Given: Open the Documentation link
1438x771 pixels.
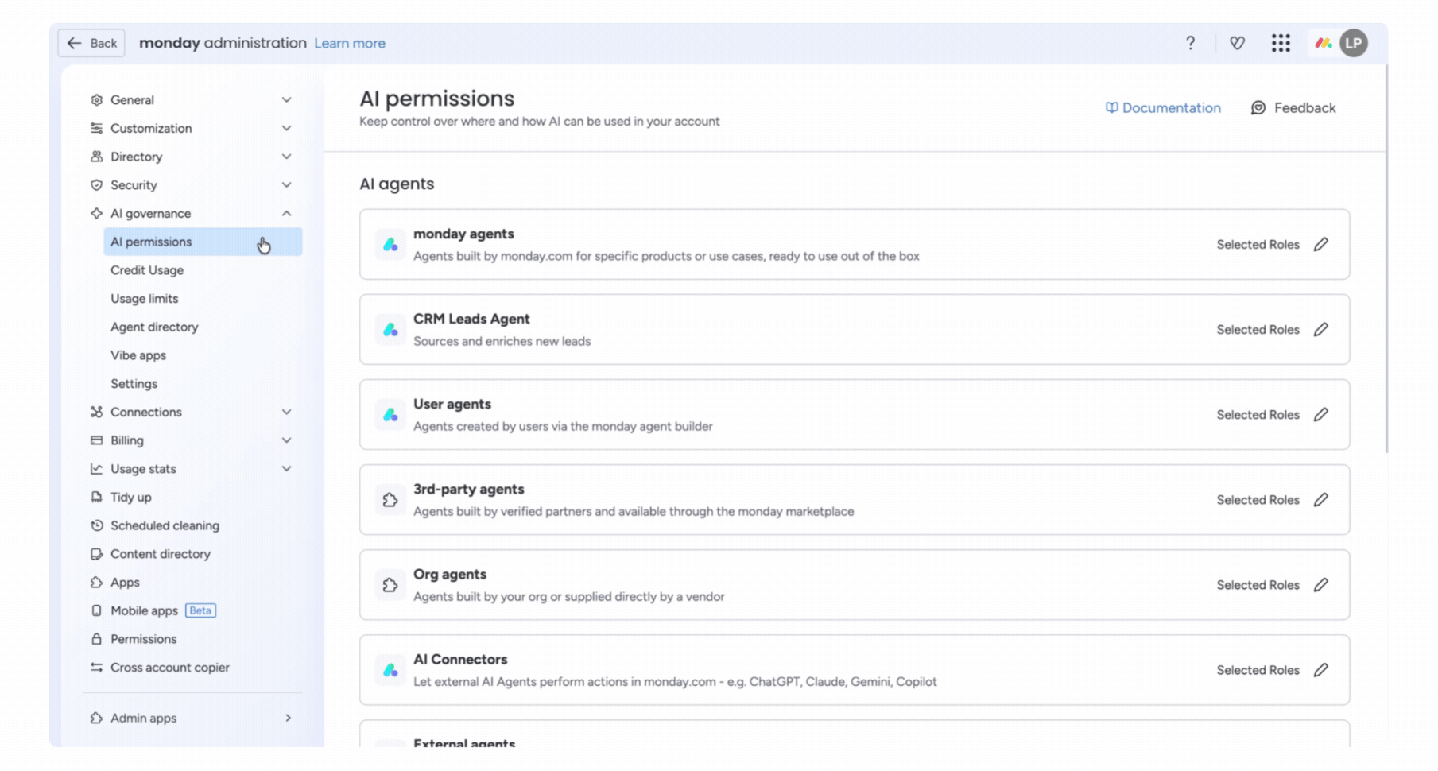Looking at the screenshot, I should pyautogui.click(x=1163, y=108).
